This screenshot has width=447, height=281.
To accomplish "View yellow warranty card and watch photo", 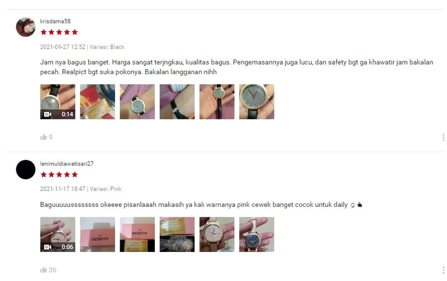I will (x=177, y=234).
